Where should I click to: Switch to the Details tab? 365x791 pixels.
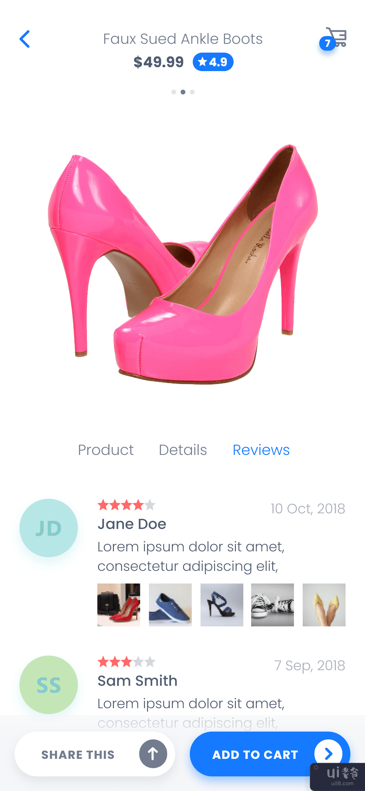tap(183, 450)
